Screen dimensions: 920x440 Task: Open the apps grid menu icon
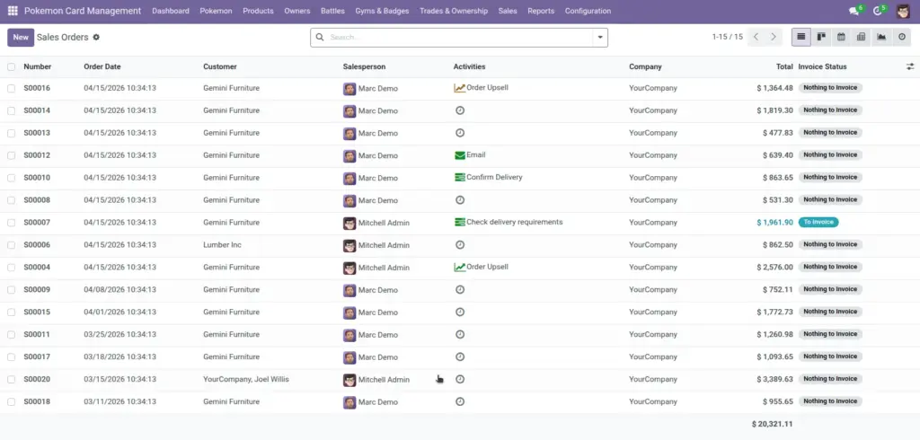click(13, 11)
